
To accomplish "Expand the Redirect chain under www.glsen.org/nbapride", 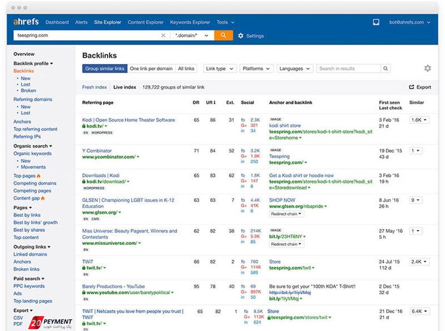I will [286, 214].
